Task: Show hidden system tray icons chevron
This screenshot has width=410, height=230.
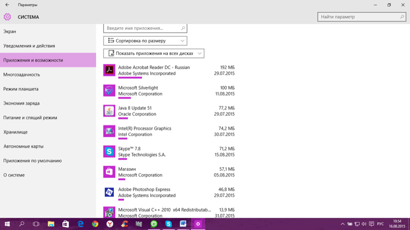Action: (x=344, y=224)
